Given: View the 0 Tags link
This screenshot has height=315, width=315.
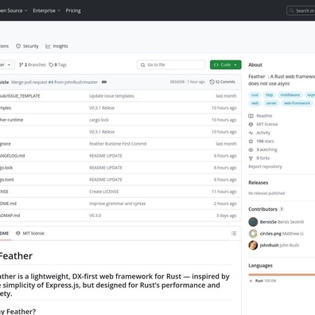Looking at the screenshot, I should [x=58, y=64].
